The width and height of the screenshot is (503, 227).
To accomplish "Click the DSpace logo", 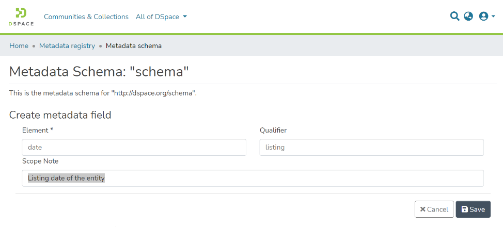I will (21, 17).
